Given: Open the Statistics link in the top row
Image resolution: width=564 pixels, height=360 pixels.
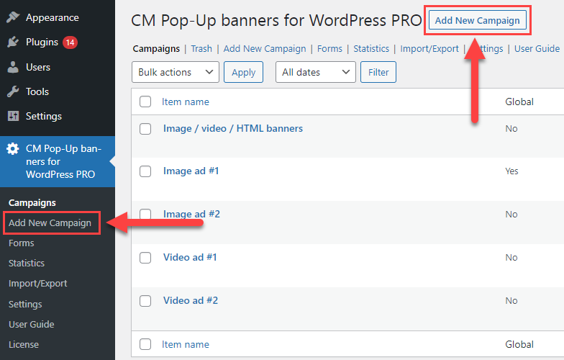Looking at the screenshot, I should pyautogui.click(x=371, y=49).
